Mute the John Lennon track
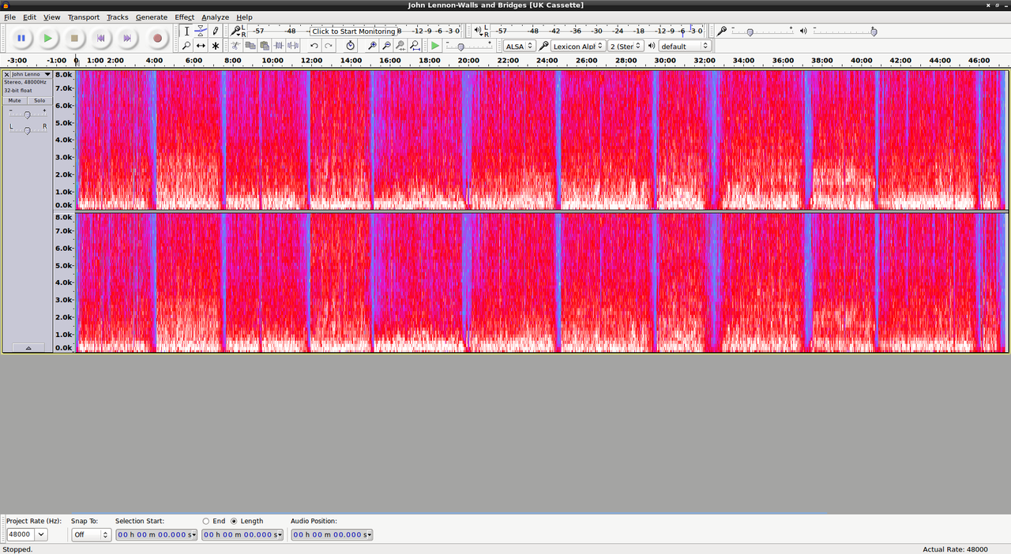The height and width of the screenshot is (554, 1011). tap(15, 100)
